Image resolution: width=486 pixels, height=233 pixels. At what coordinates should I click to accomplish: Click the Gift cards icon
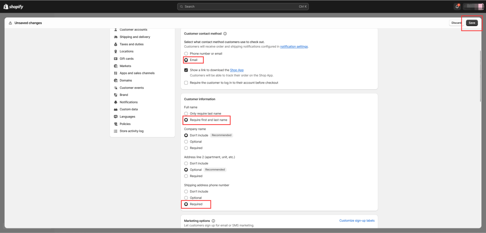point(115,59)
